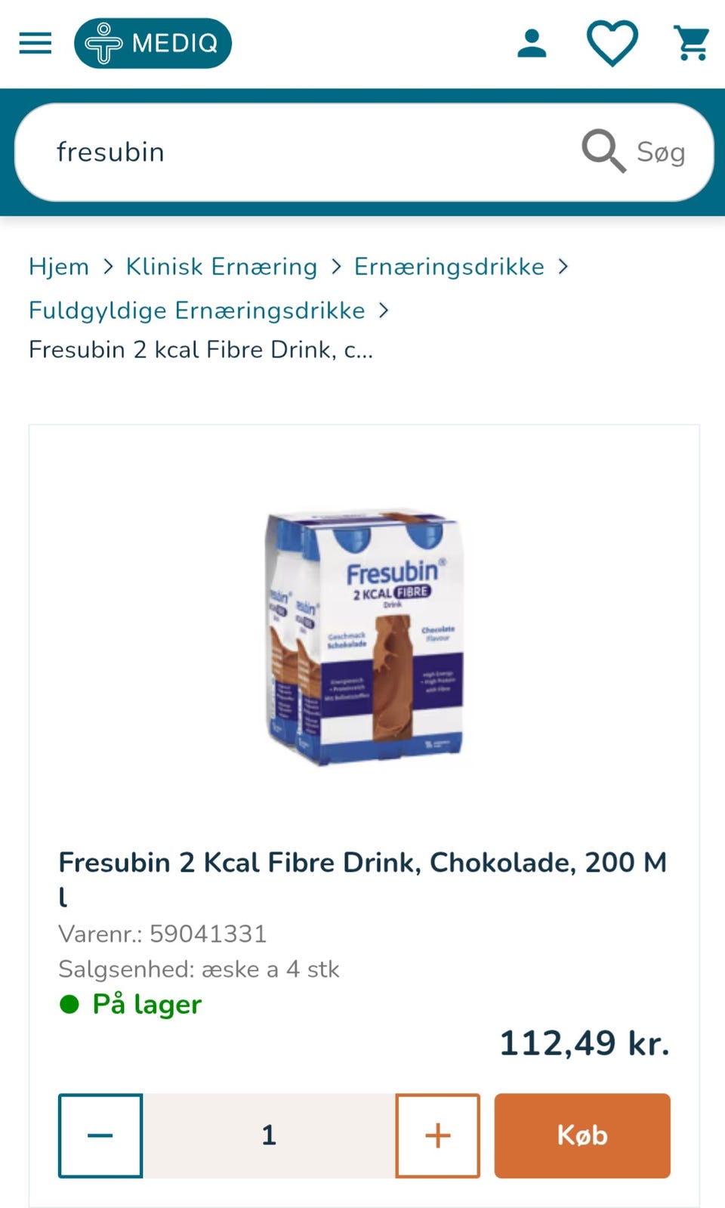Increase quantity with plus button
The height and width of the screenshot is (1208, 725).
pos(438,1135)
